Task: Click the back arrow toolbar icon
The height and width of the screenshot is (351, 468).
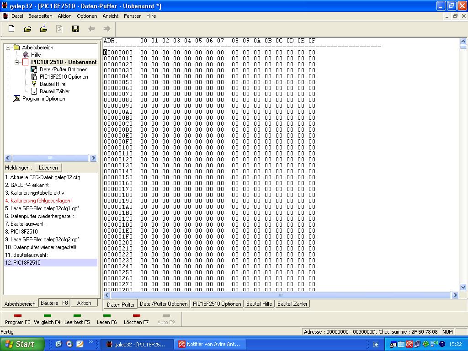Action: click(91, 29)
